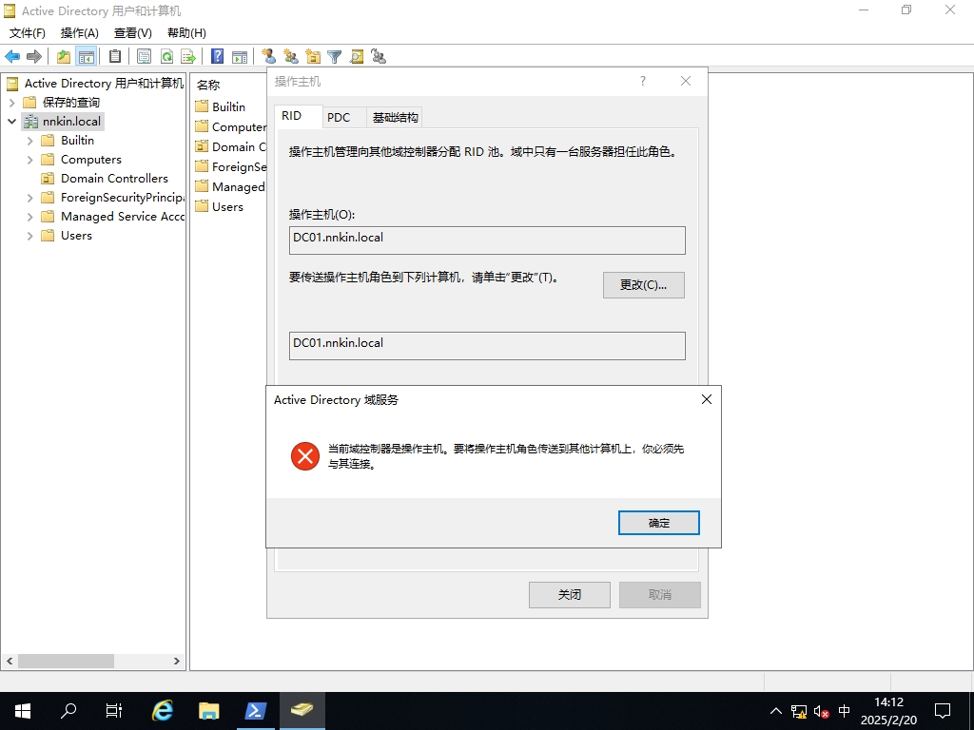The image size is (974, 730).
Task: Click the horizontal scrollbar in tree pane
Action: click(x=67, y=661)
